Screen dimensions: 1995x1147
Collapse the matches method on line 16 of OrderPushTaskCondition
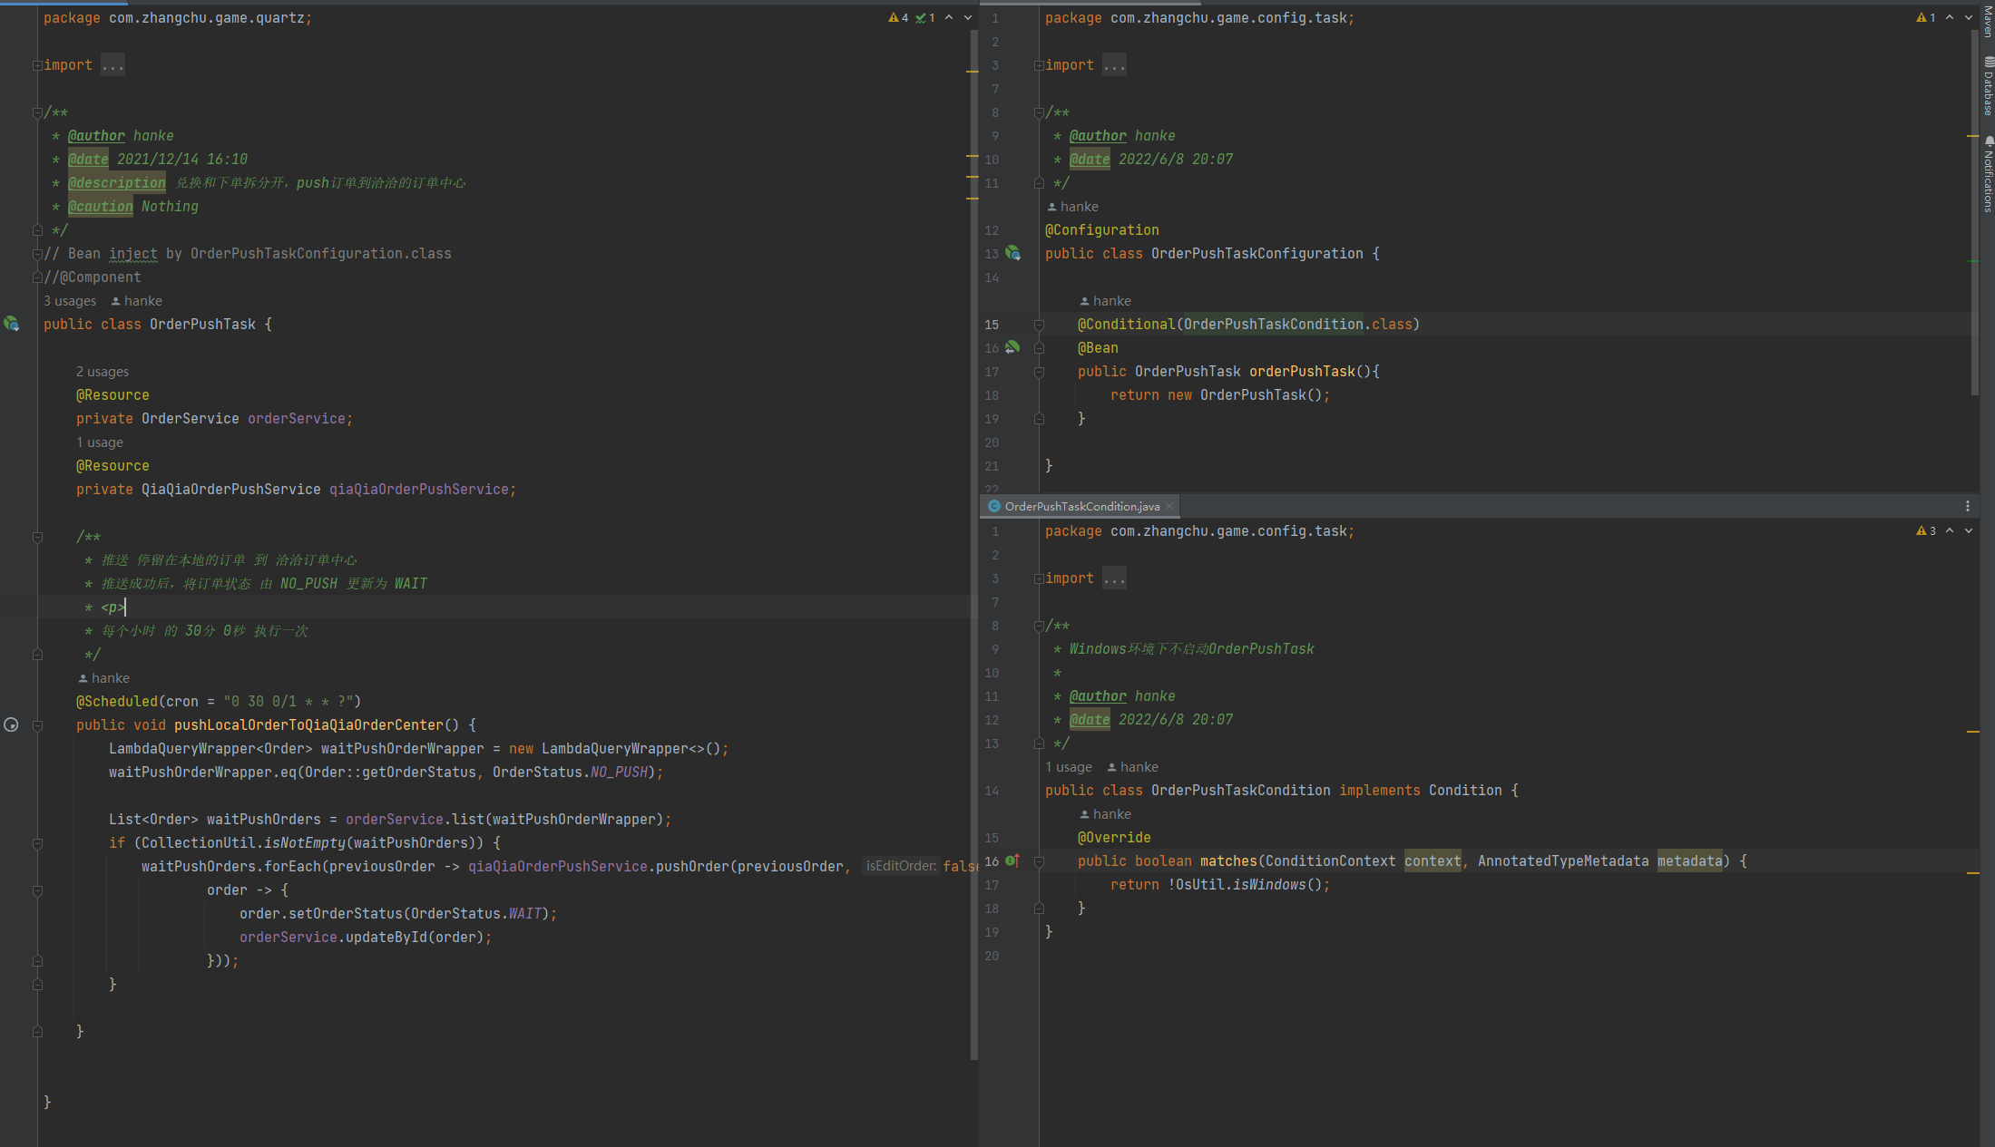[1039, 861]
